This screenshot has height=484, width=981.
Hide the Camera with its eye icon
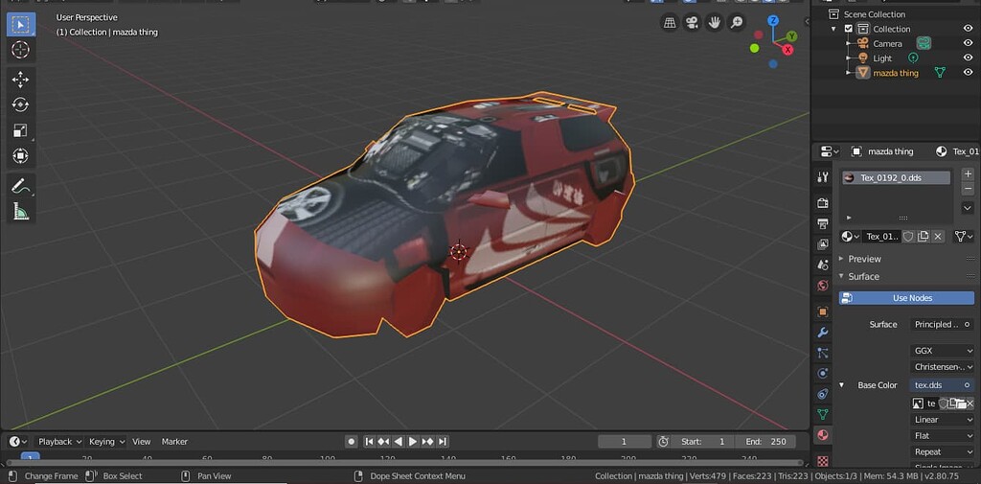tap(968, 43)
